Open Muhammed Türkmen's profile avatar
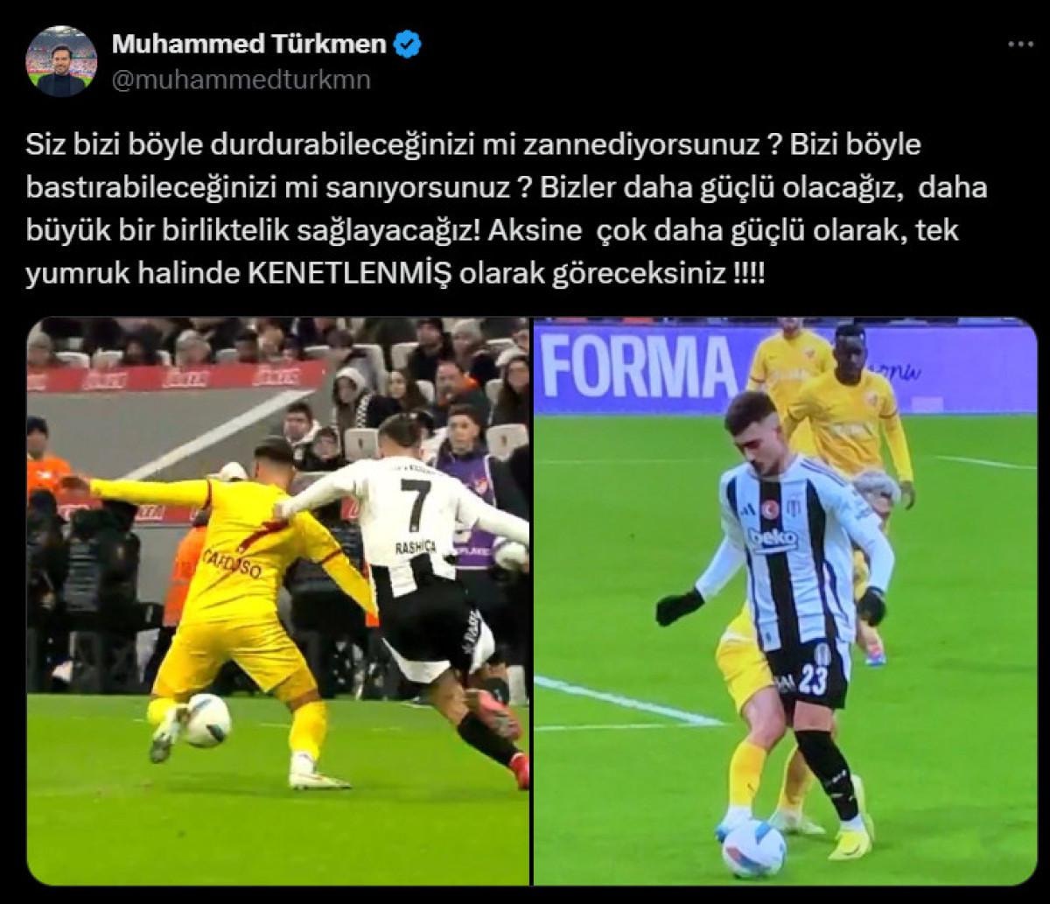Image resolution: width=1050 pixels, height=904 pixels. (61, 61)
